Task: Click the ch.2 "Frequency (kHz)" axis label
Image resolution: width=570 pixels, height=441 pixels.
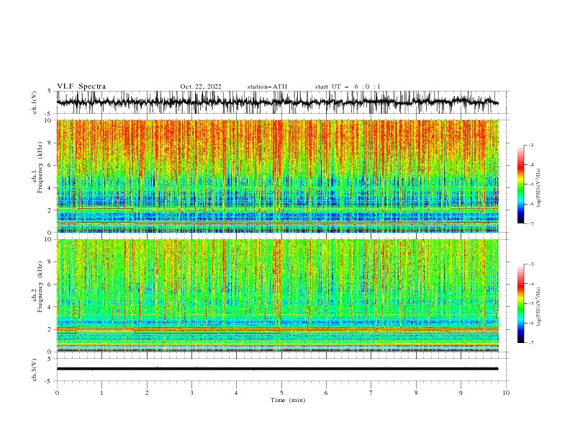Action: tap(40, 287)
